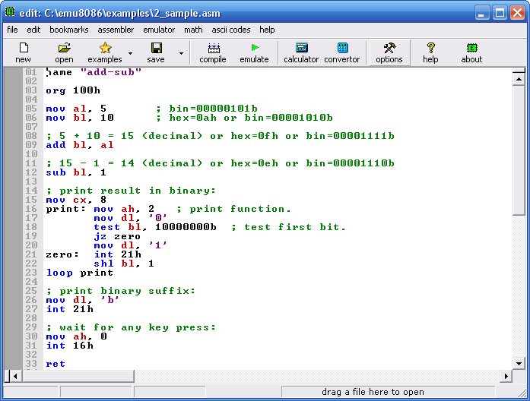Expand the examples dropdown arrow
The image size is (530, 401).
pos(130,53)
